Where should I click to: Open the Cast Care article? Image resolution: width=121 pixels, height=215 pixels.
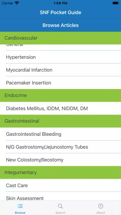[60, 186]
